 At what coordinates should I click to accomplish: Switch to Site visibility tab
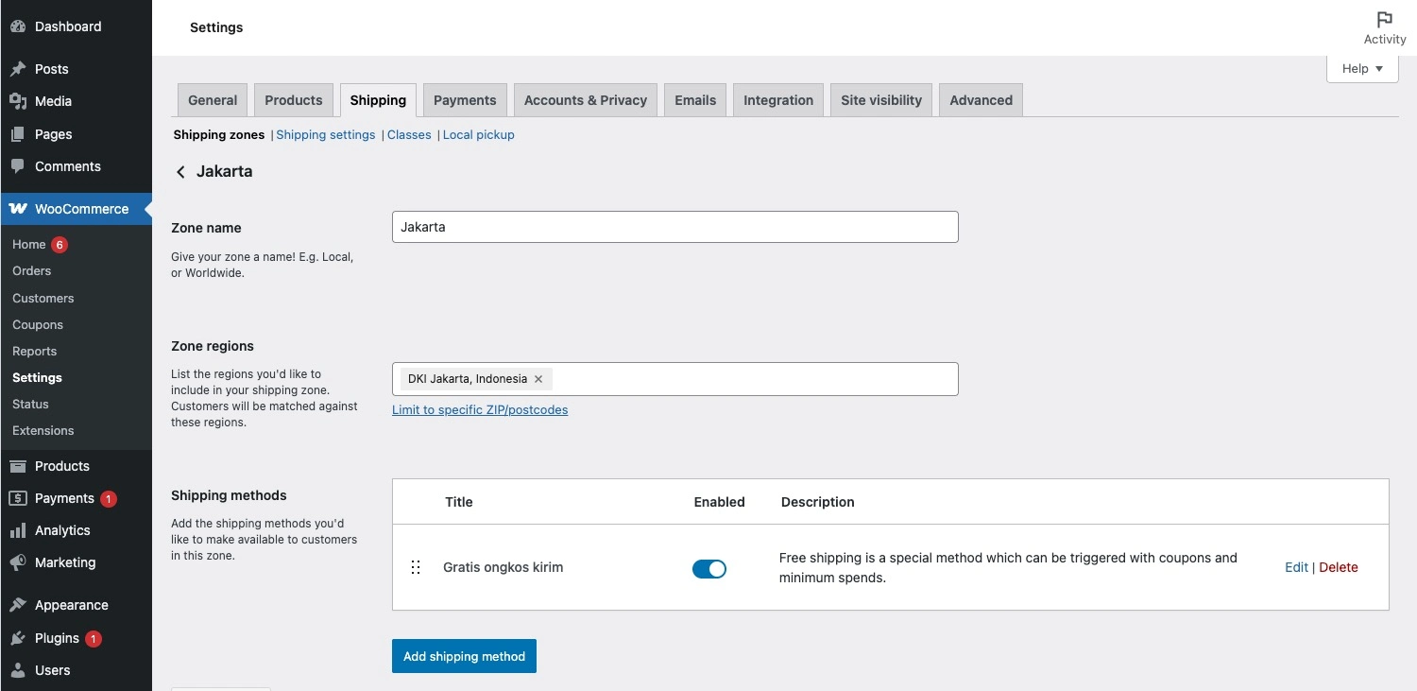click(881, 100)
